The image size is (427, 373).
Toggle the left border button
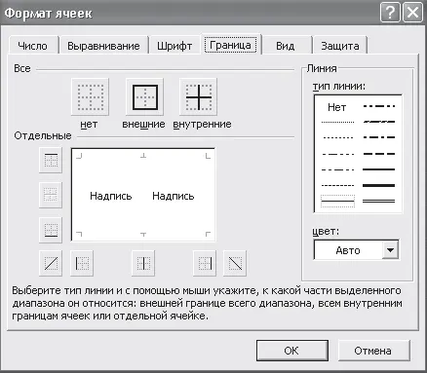click(x=82, y=263)
